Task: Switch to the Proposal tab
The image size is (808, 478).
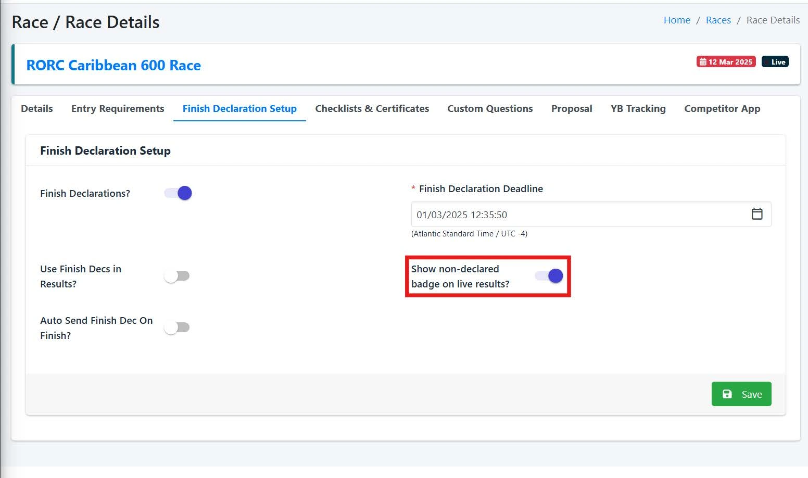Action: 572,109
